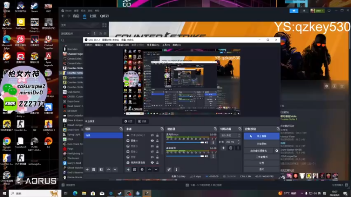
Task: Adjust the 300 ms duration stepper
Action: 239,141
